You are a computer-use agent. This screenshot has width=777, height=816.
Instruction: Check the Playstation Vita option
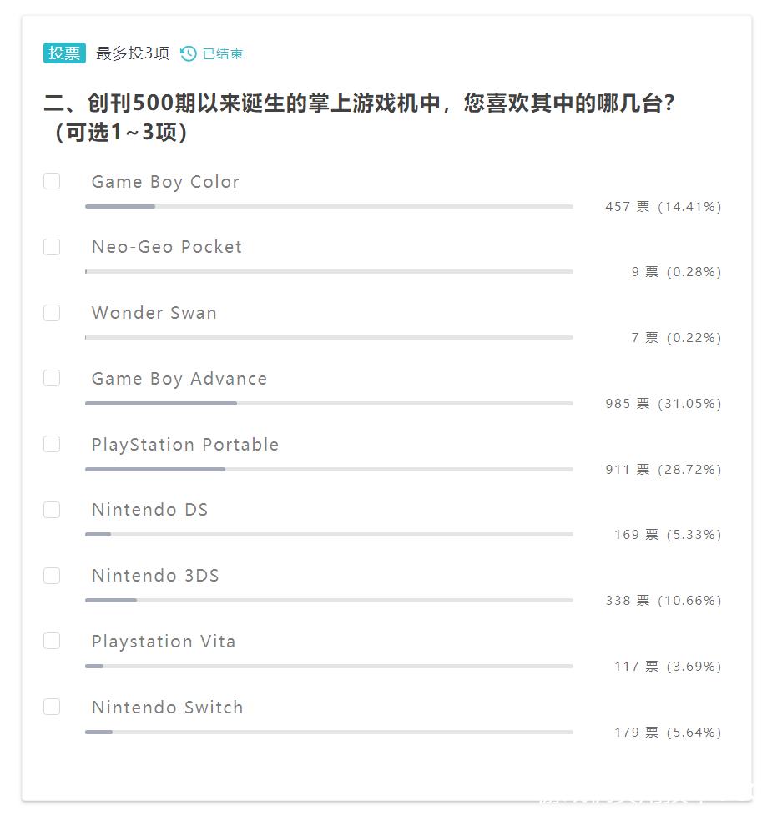click(x=52, y=641)
